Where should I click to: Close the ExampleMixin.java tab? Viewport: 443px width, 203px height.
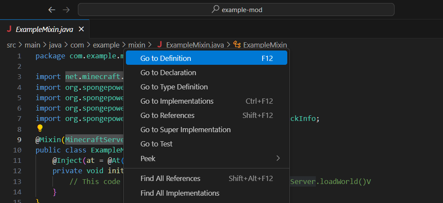tap(81, 29)
